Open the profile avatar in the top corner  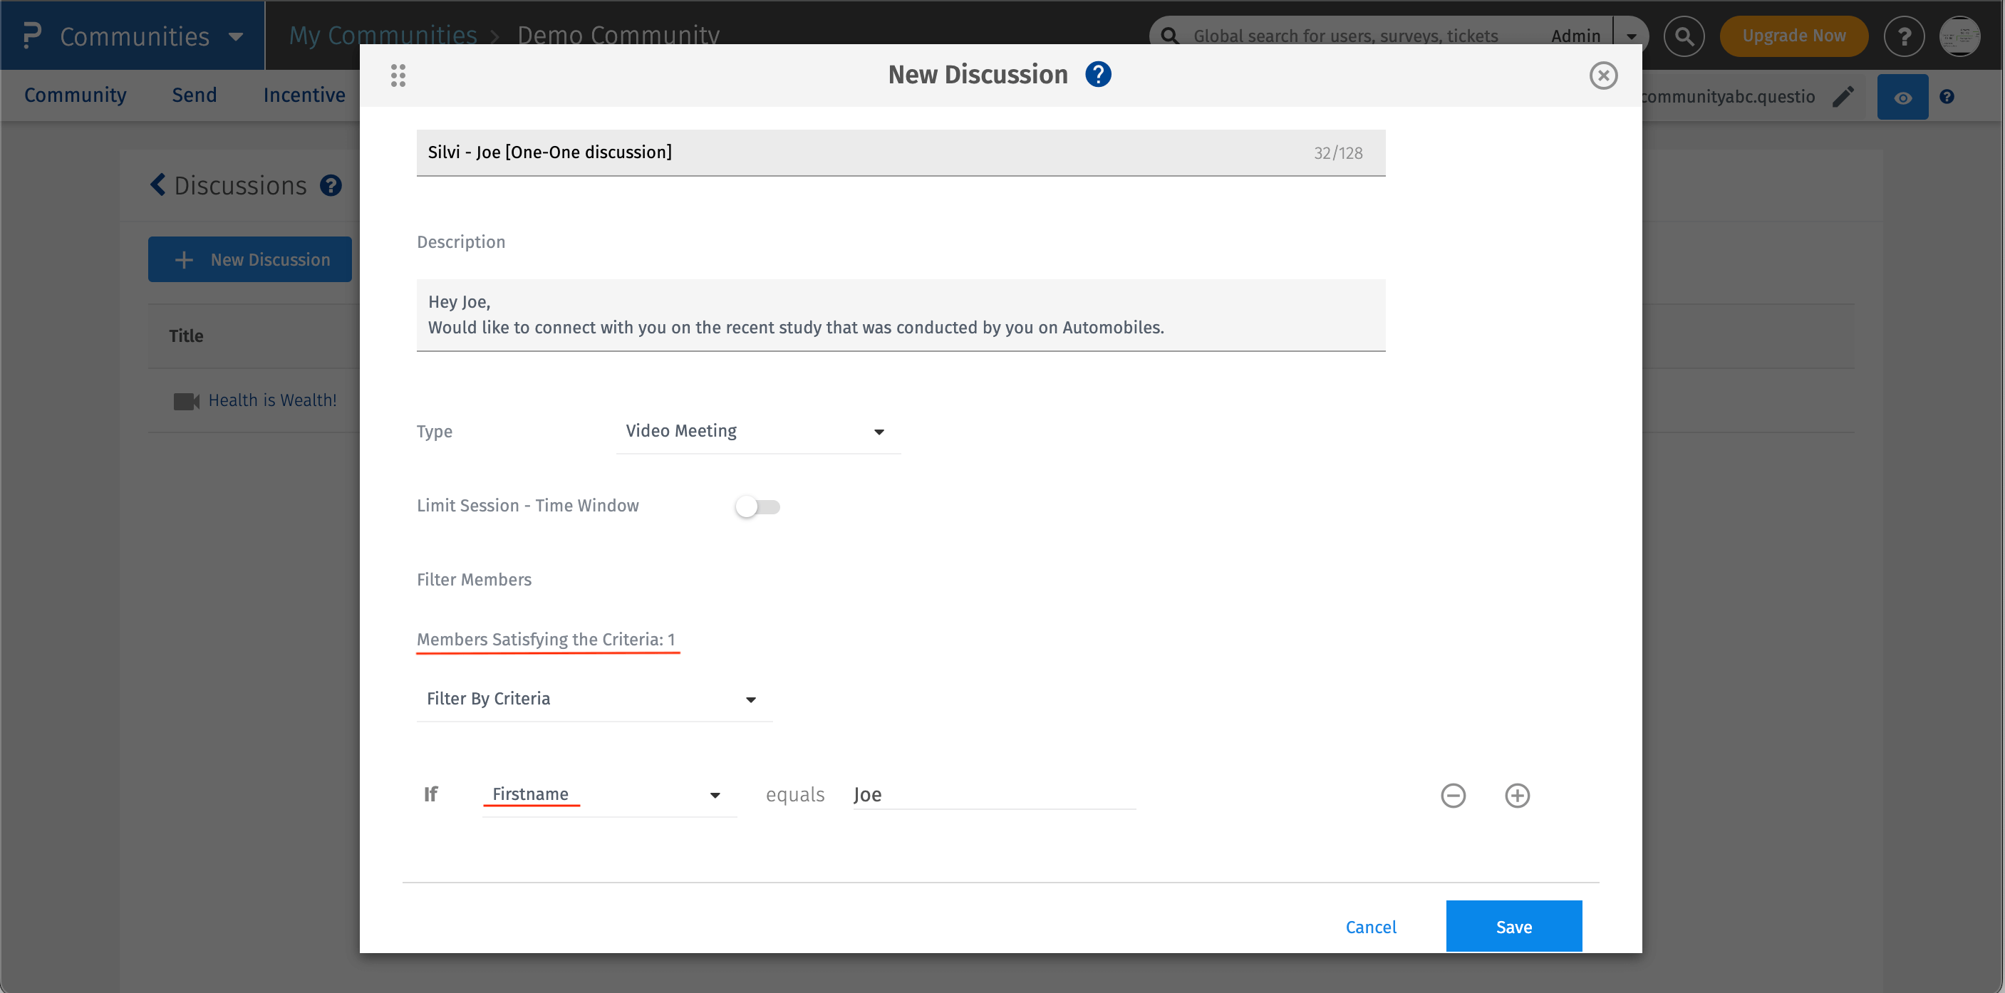coord(1960,36)
